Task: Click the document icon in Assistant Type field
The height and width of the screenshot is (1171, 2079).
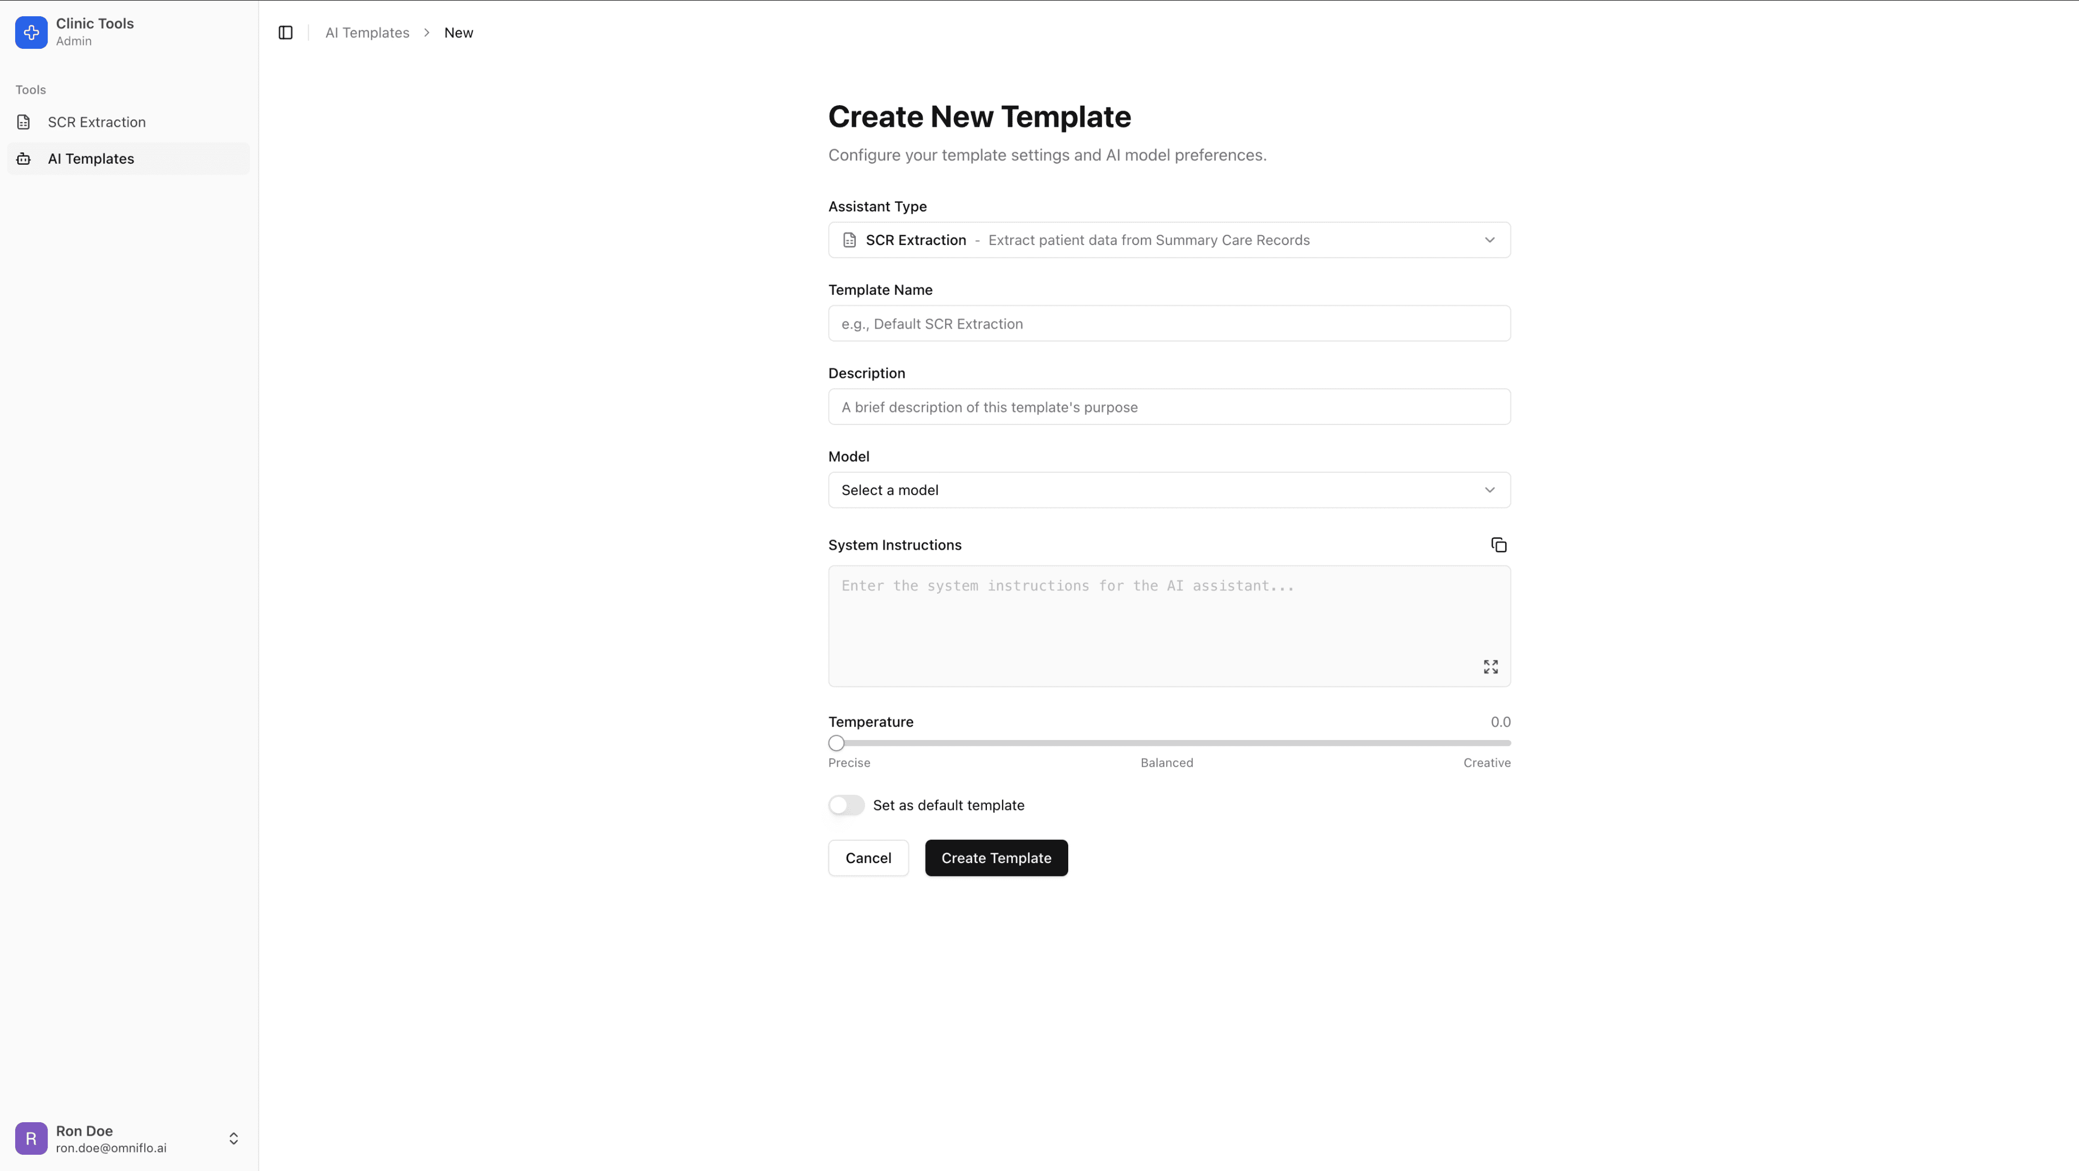Action: click(849, 241)
